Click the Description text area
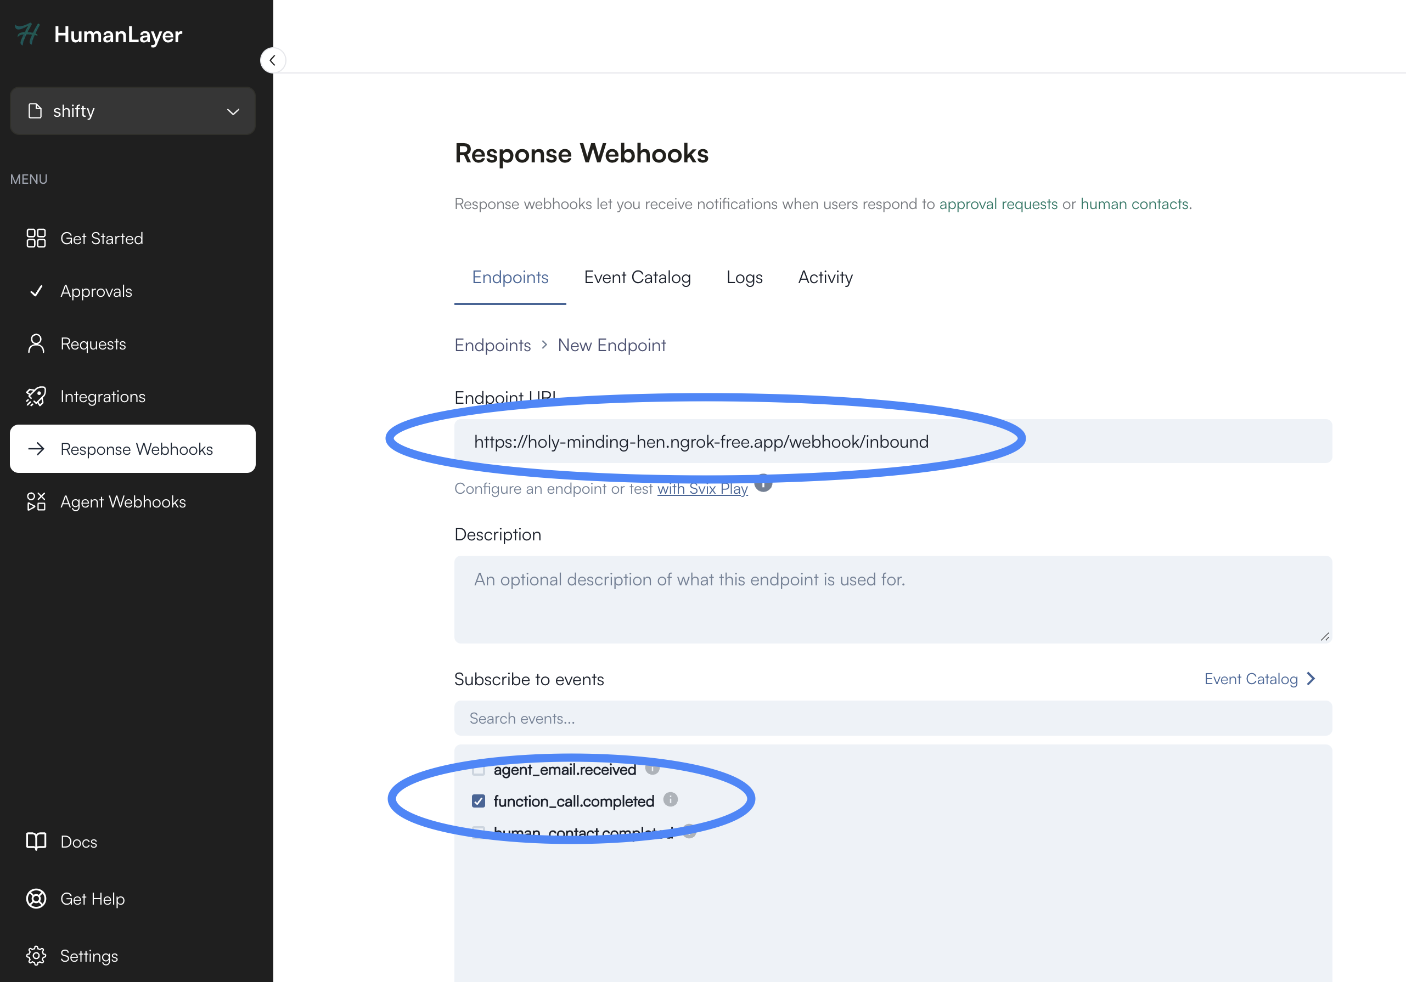 [893, 600]
